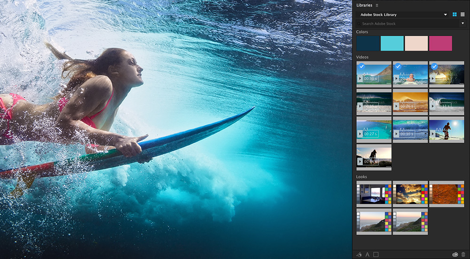Click the square add color icon
The image size is (470, 259).
coord(376,254)
